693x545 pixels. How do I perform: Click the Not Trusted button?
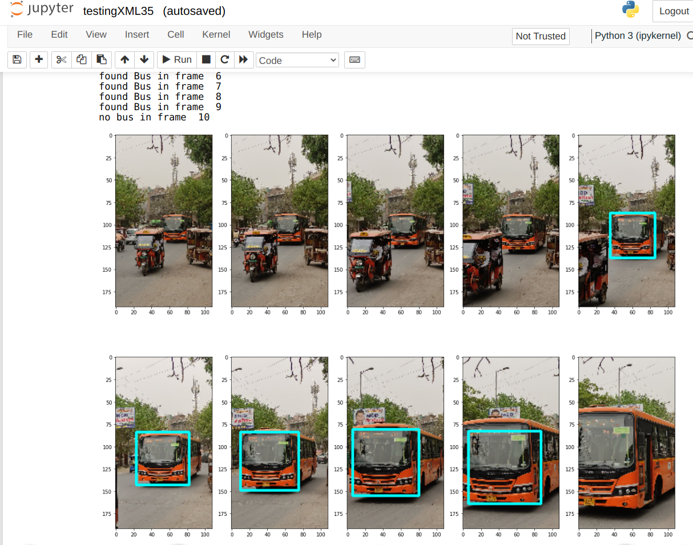(x=540, y=36)
